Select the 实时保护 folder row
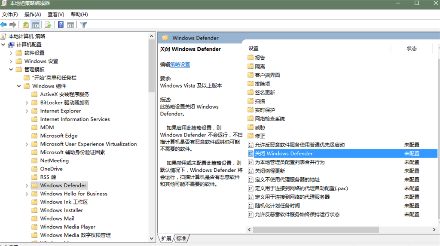 265,110
